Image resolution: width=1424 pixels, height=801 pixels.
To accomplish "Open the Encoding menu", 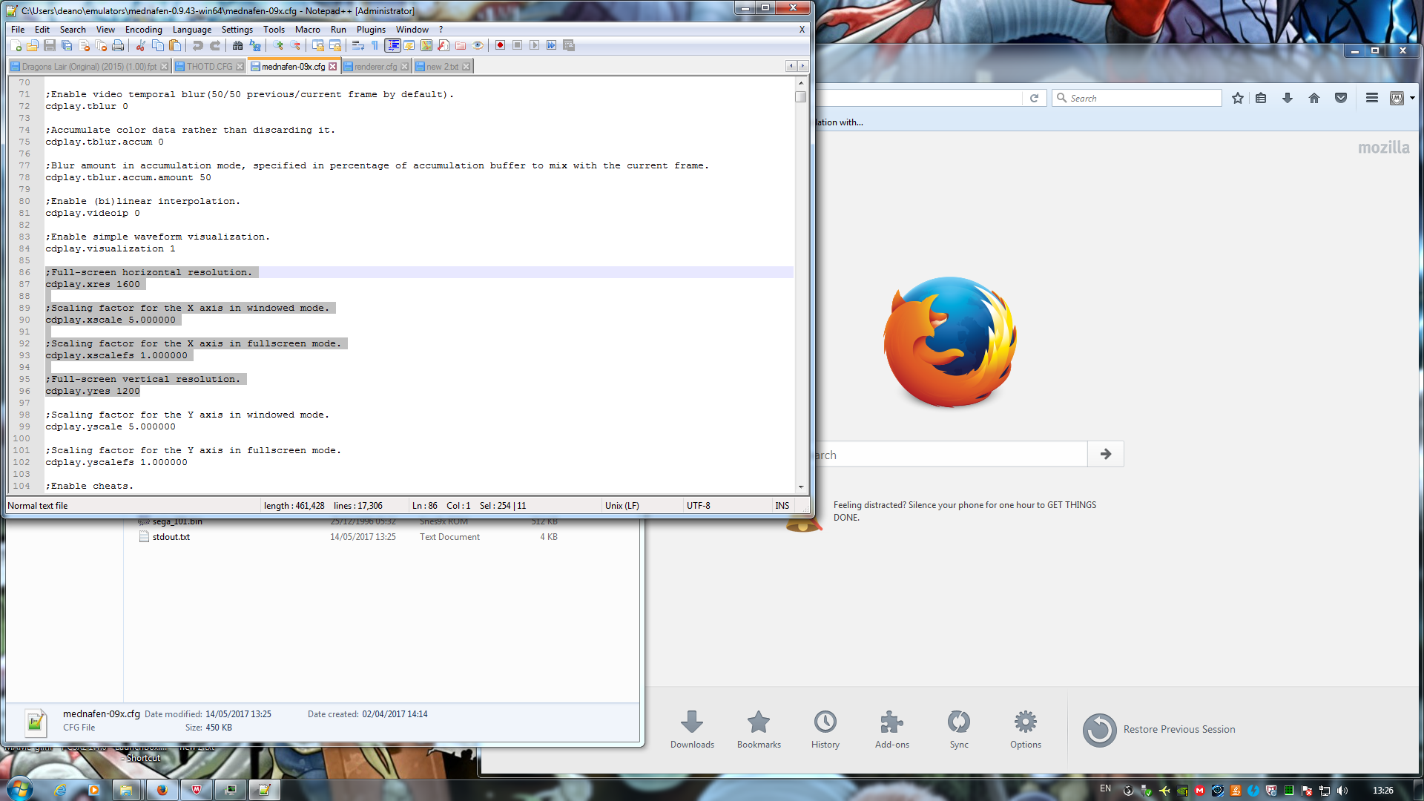I will (x=144, y=30).
